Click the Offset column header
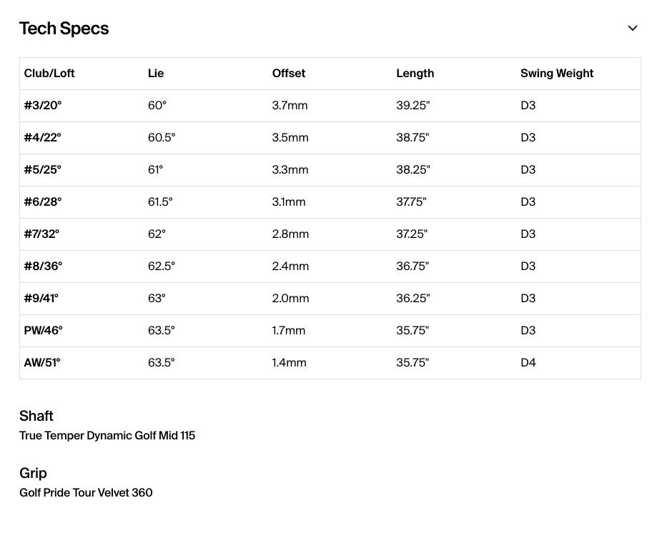The height and width of the screenshot is (543, 657). (x=289, y=74)
